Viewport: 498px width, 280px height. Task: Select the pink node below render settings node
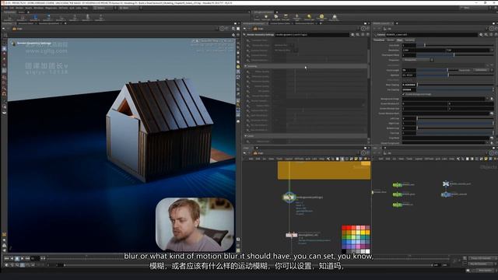pyautogui.click(x=291, y=235)
